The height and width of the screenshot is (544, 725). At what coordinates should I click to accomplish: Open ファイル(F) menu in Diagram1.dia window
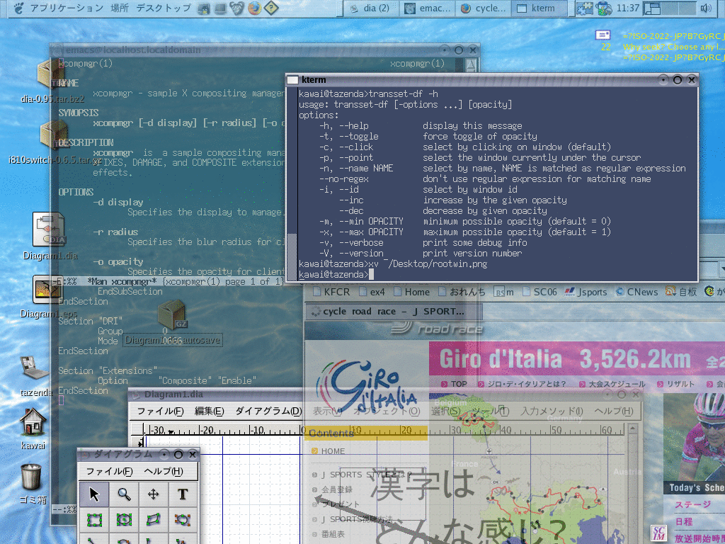(x=160, y=412)
